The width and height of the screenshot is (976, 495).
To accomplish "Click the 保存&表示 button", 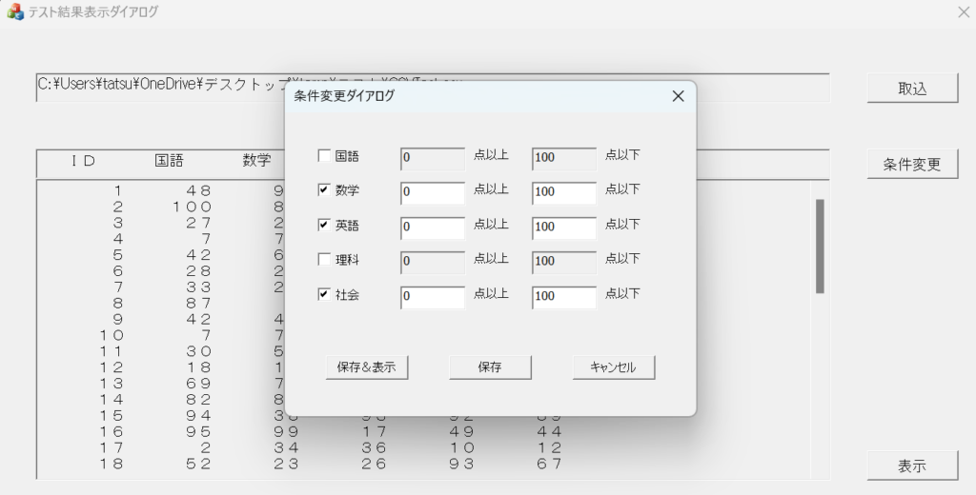I will tap(367, 367).
